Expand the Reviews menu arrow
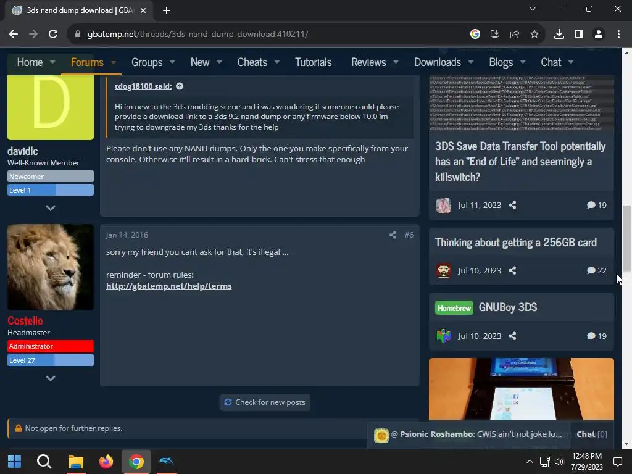 (396, 62)
